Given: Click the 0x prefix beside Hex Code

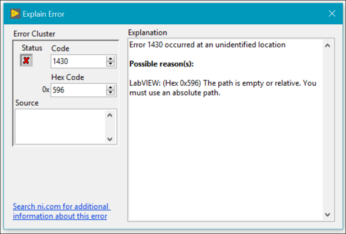Looking at the screenshot, I should click(46, 90).
